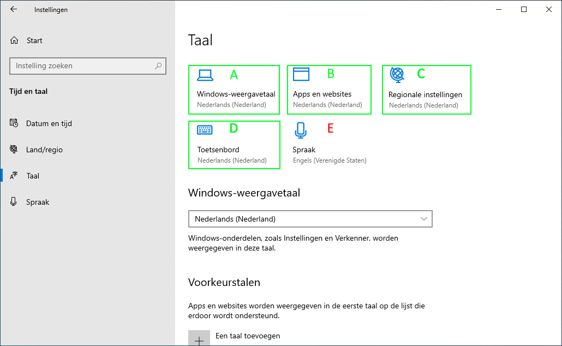Maximize the Instellingen window
The image size is (562, 346).
[524, 9]
